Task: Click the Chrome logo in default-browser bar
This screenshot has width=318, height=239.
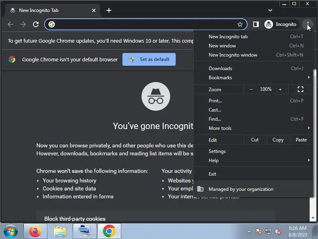Action: point(12,59)
